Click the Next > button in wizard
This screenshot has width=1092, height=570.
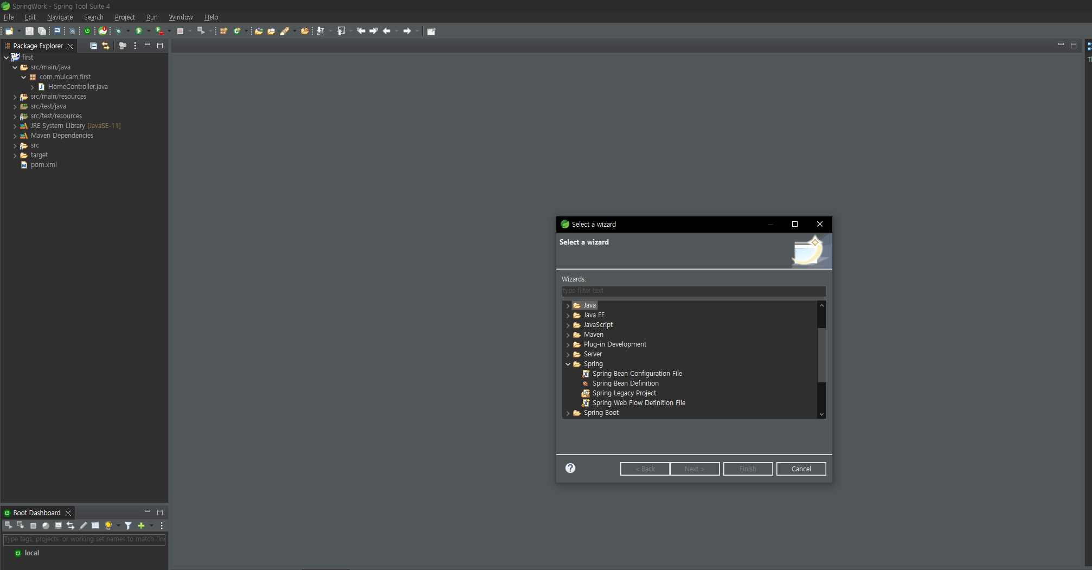[695, 469]
